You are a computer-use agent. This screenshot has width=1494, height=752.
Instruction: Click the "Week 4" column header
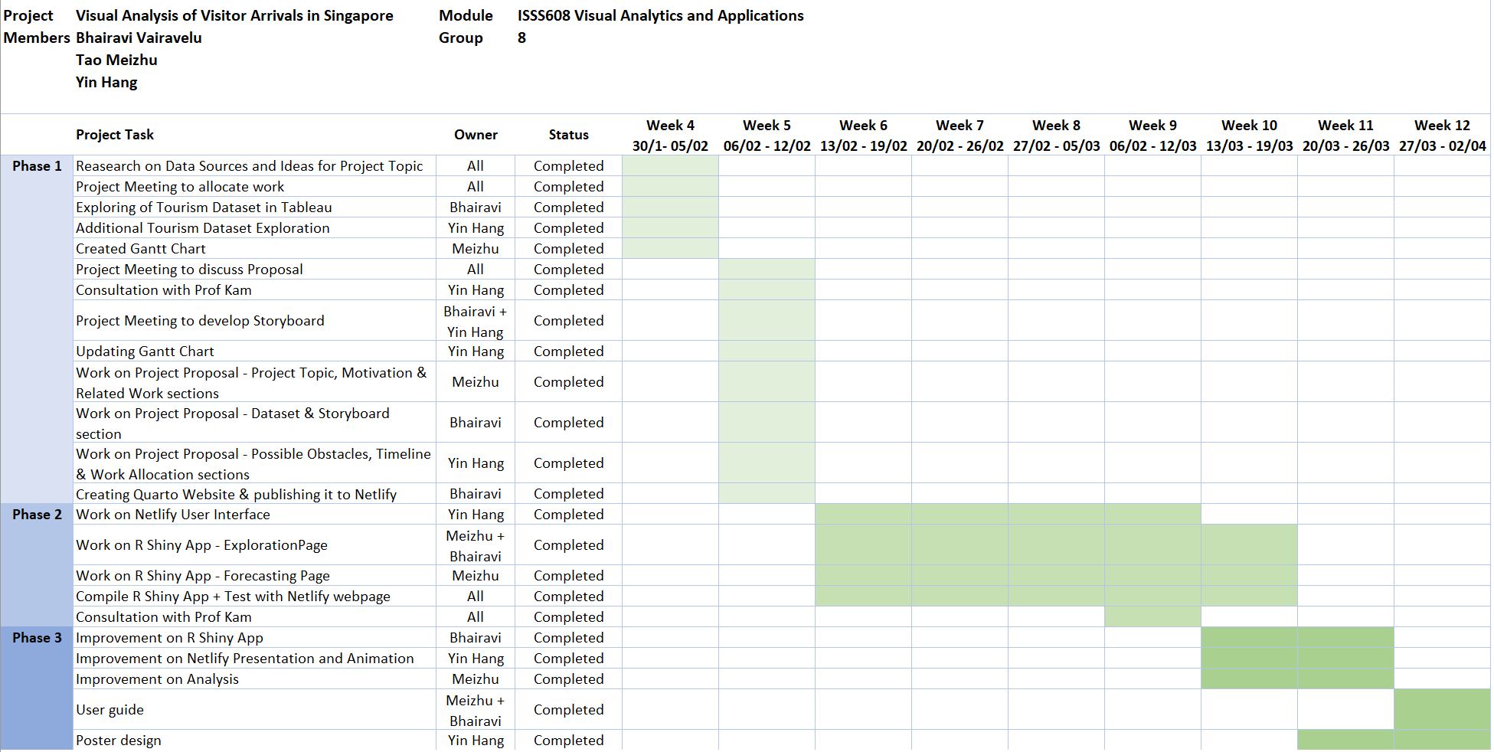coord(670,126)
